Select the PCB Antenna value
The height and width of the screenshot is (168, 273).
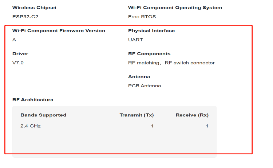tap(145, 86)
